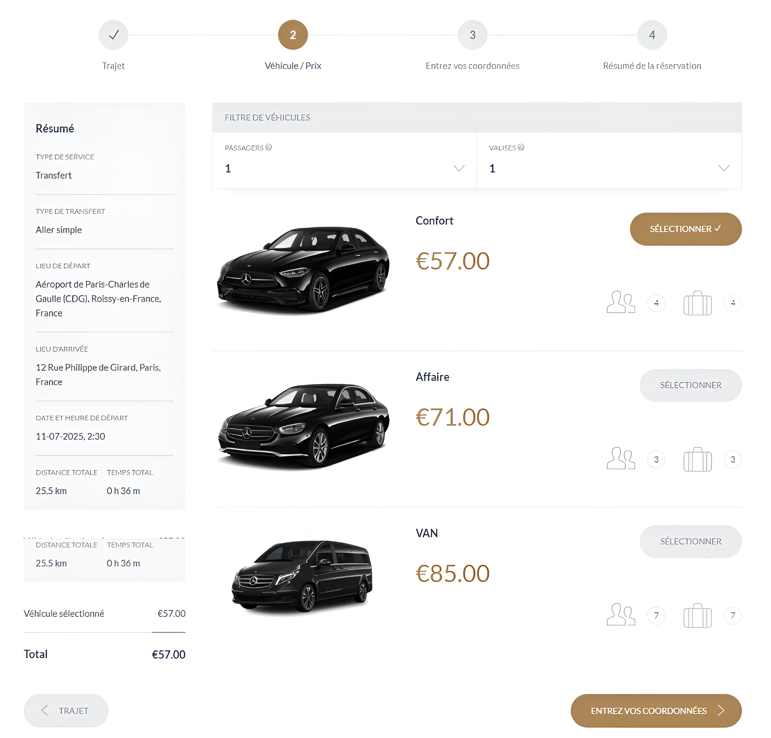The width and height of the screenshot is (771, 738).
Task: Open the Passagers count dropdown
Action: point(459,168)
